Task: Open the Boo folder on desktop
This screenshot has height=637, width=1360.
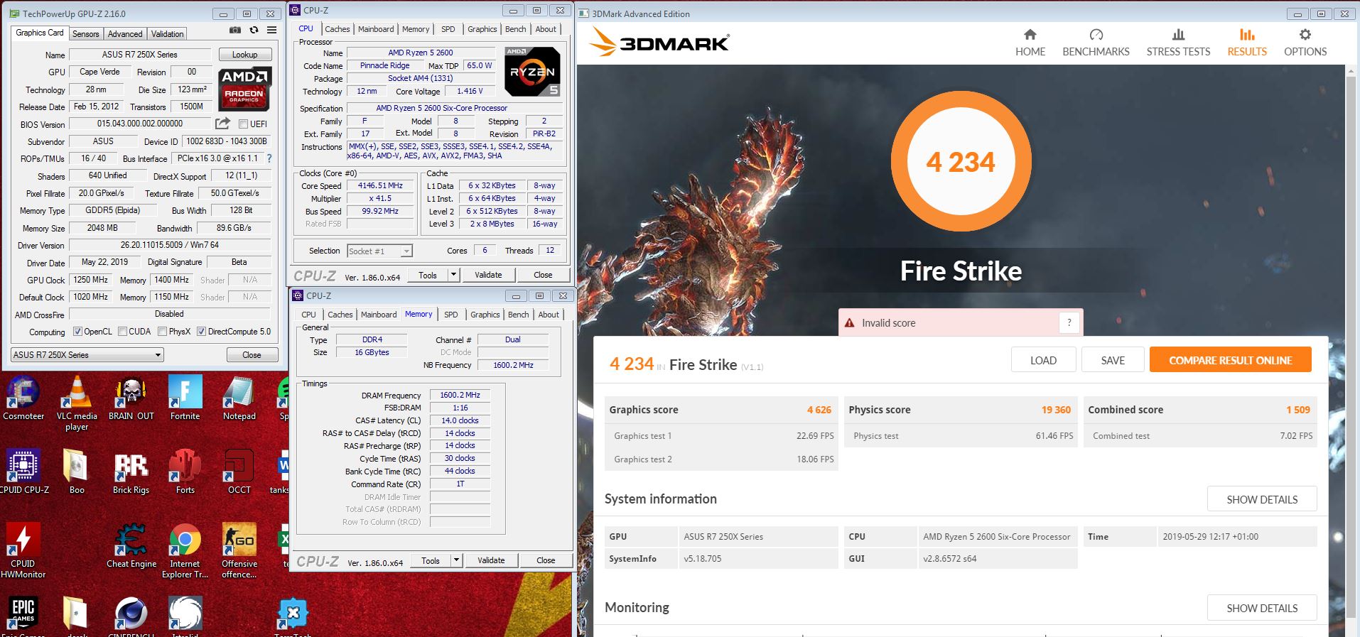Action: pos(76,472)
